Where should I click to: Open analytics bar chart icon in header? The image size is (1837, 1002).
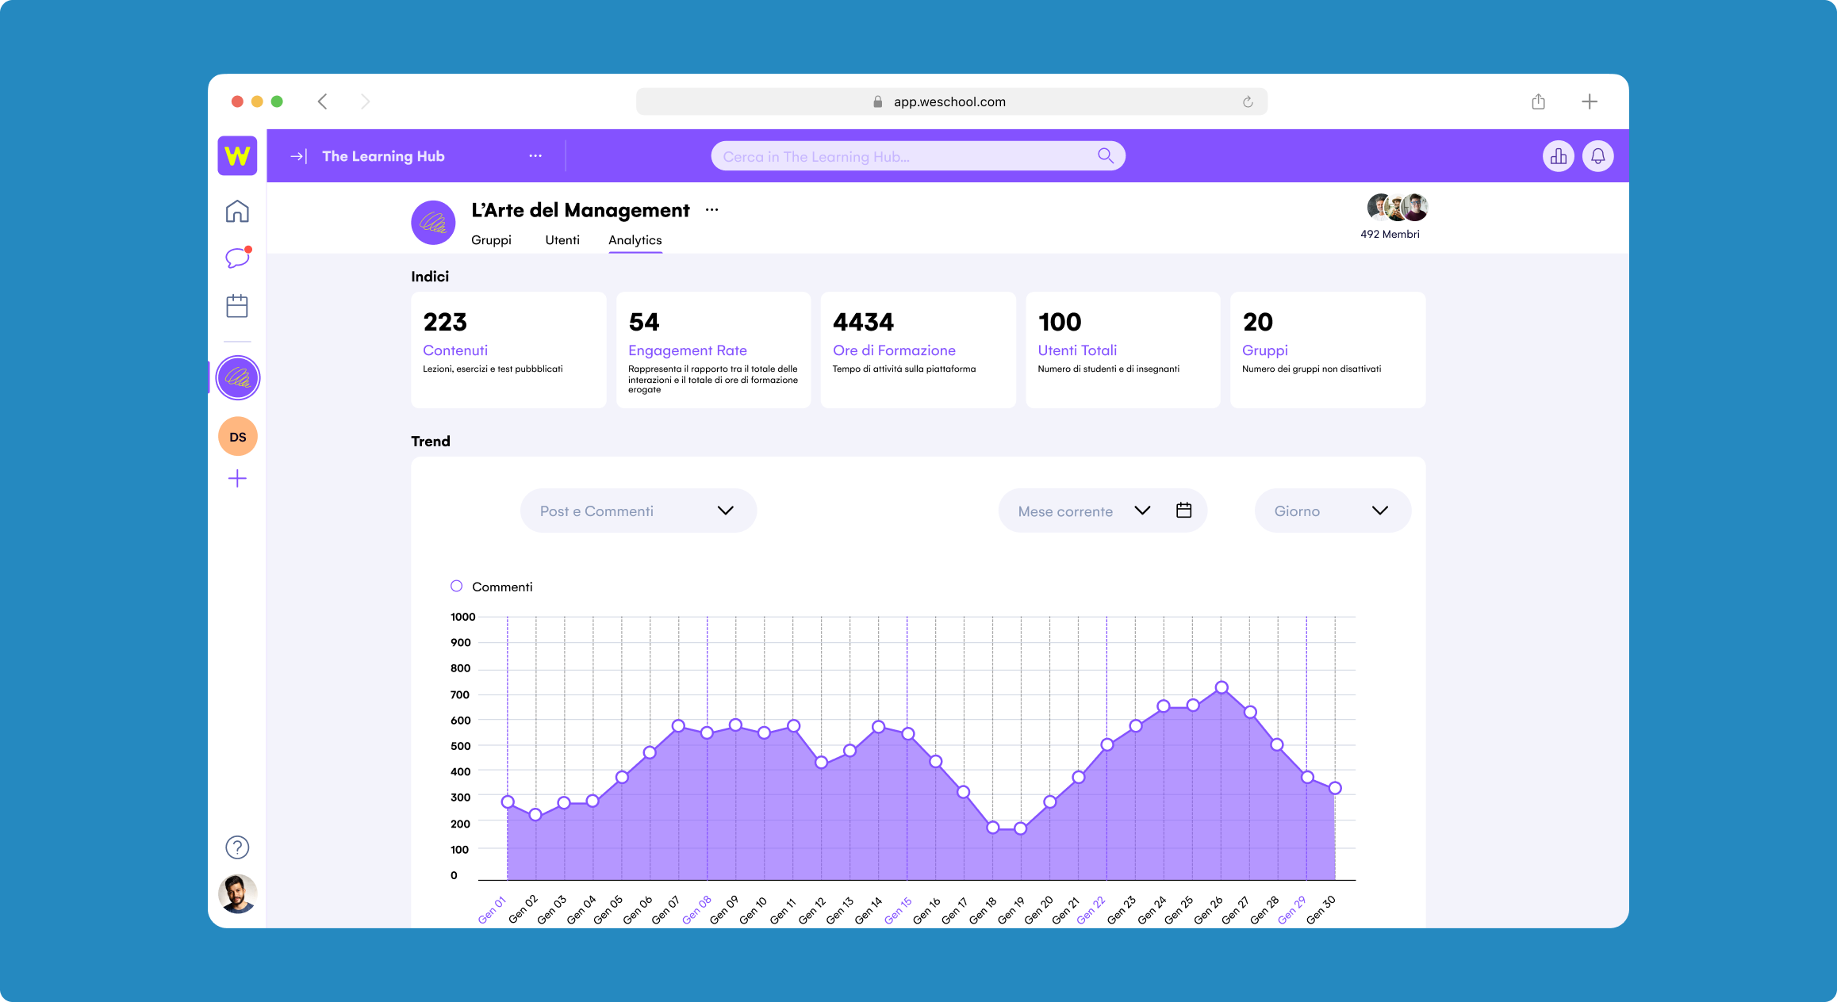pyautogui.click(x=1559, y=156)
